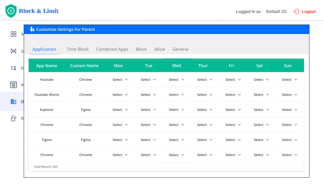Screen dimensions: 324x189
Task: Click the logout arrow icon
Action: click(x=296, y=12)
